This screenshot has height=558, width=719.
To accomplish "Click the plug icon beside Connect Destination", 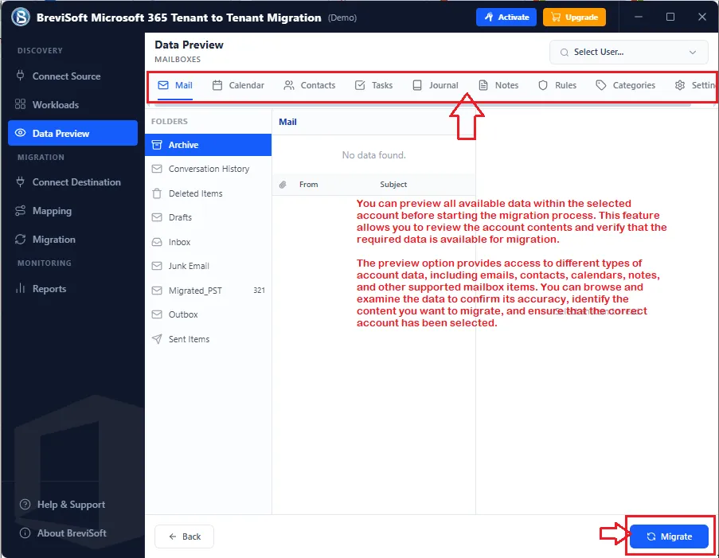I will pyautogui.click(x=20, y=181).
